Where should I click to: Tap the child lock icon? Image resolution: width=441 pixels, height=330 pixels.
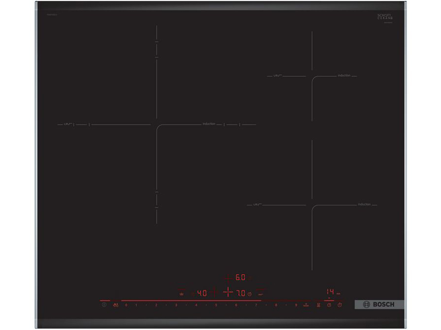116,305
